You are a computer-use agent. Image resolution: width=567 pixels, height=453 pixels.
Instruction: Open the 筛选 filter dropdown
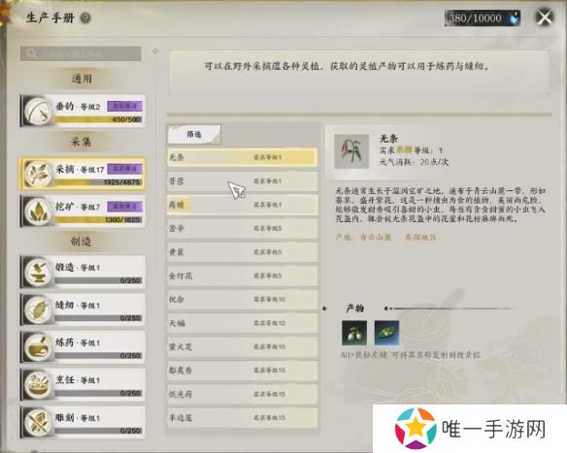click(x=194, y=135)
